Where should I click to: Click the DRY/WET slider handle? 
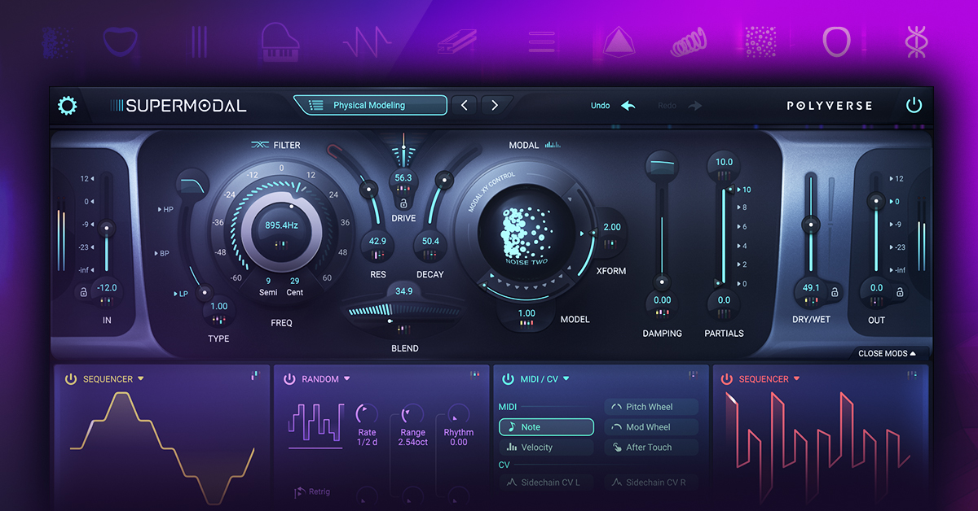810,224
